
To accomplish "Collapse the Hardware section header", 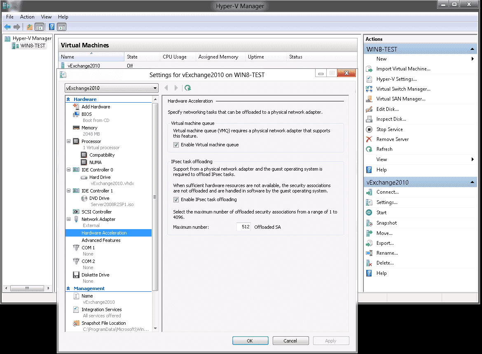I will (x=68, y=99).
